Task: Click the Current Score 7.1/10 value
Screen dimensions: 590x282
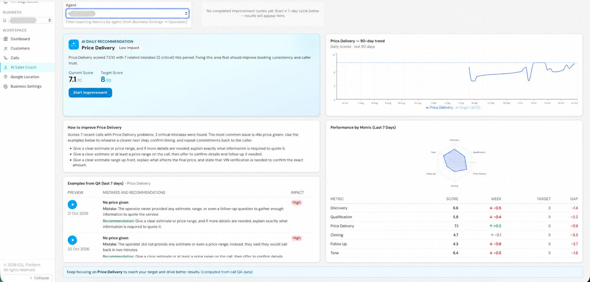Action: 75,80
